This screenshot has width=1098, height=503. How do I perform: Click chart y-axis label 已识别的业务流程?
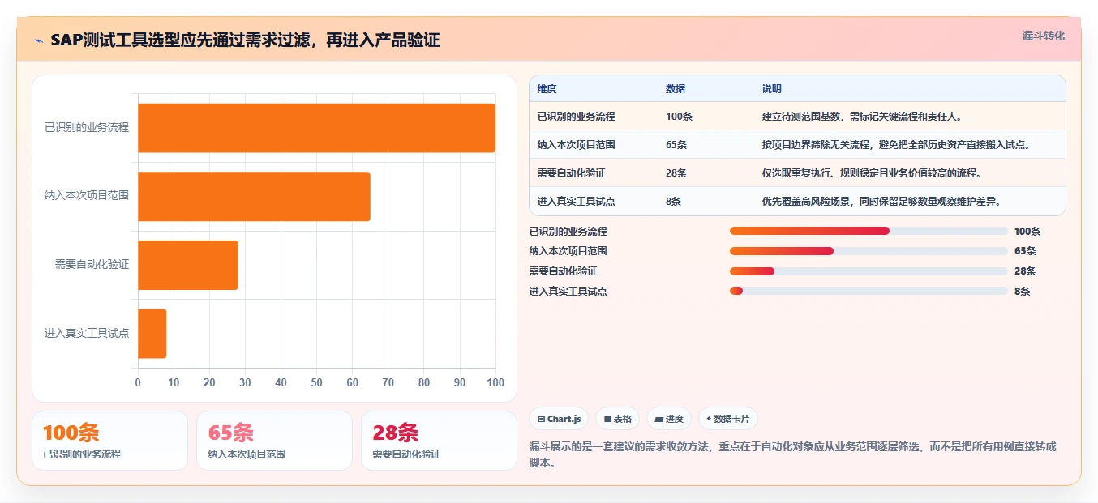pyautogui.click(x=87, y=127)
